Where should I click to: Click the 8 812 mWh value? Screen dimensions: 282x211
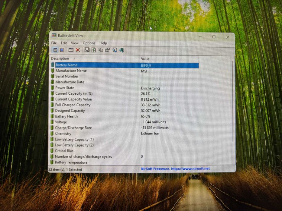150,99
